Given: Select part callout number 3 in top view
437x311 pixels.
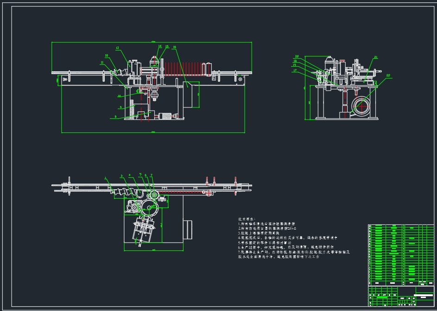Looking at the screenshot, I should coord(121,176).
